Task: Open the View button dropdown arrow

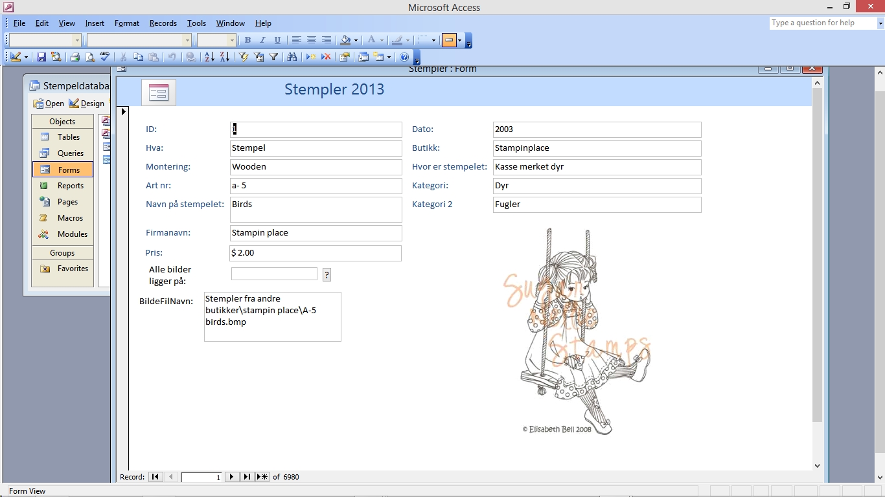Action: coord(27,57)
